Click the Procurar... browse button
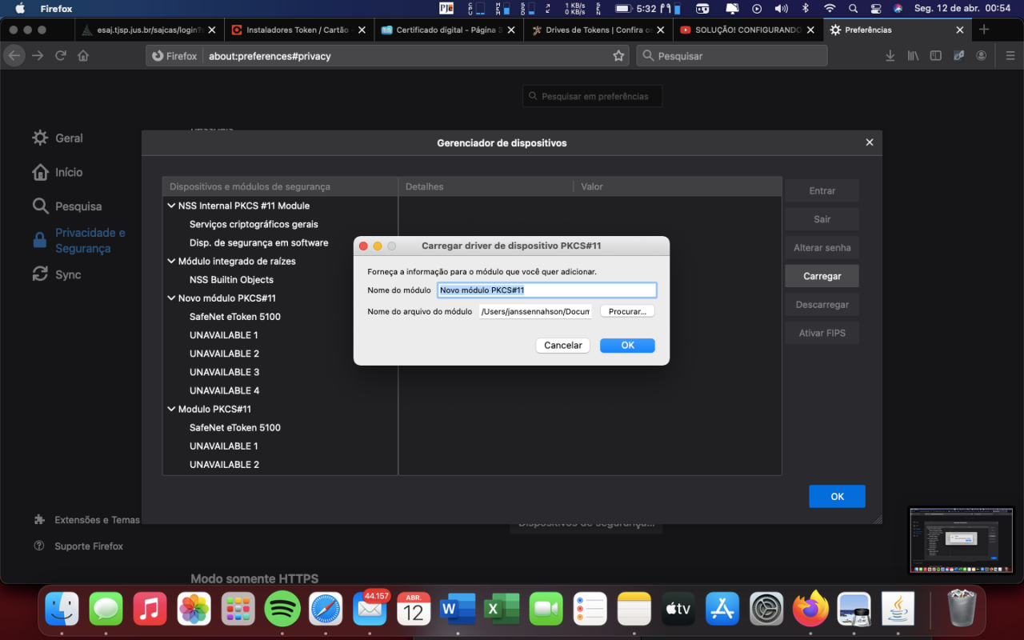 [x=627, y=311]
